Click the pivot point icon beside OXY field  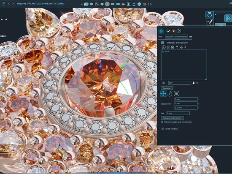point(163,83)
